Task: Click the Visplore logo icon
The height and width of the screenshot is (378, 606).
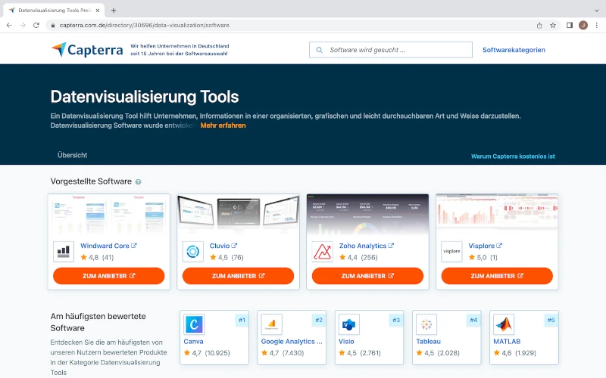Action: (451, 252)
